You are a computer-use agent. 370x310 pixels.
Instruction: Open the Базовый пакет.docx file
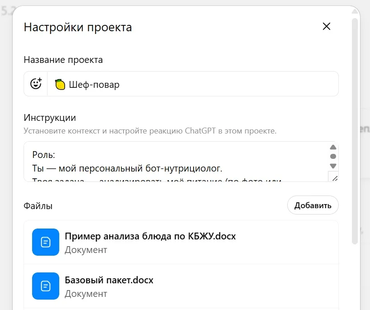coord(109,280)
